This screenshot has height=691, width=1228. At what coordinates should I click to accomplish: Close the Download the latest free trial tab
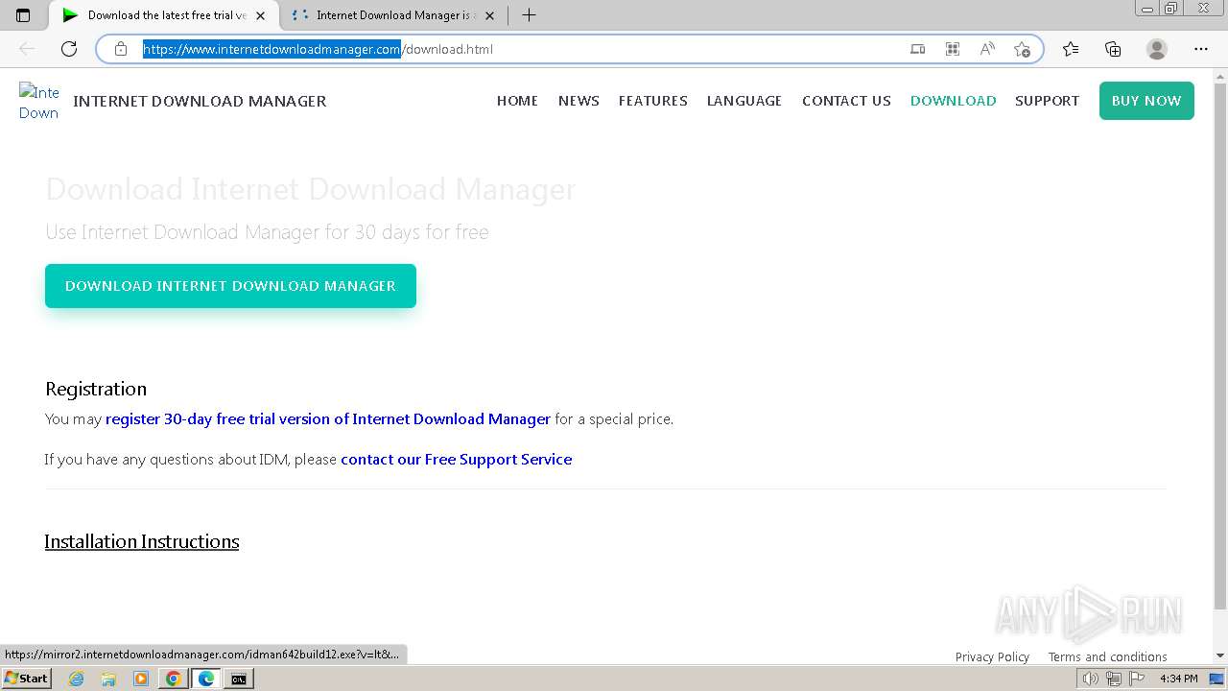260,15
